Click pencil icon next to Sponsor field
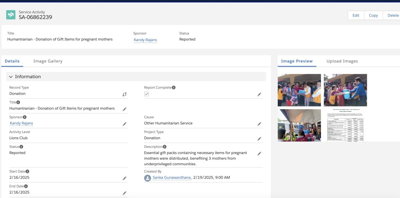This screenshot has height=198, width=400. (x=125, y=124)
